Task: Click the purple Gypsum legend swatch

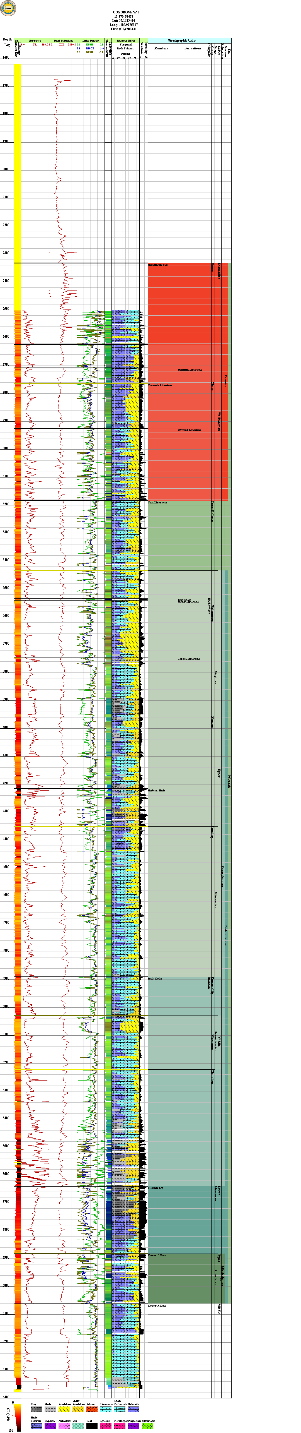Action: pyautogui.click(x=50, y=1426)
